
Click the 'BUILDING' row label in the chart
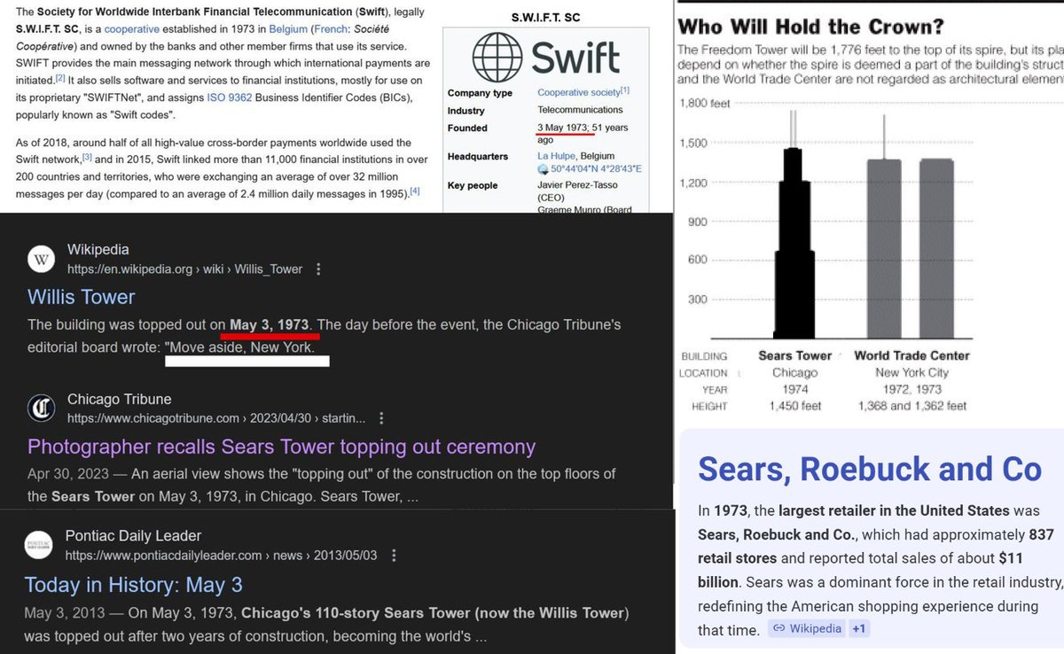(704, 356)
